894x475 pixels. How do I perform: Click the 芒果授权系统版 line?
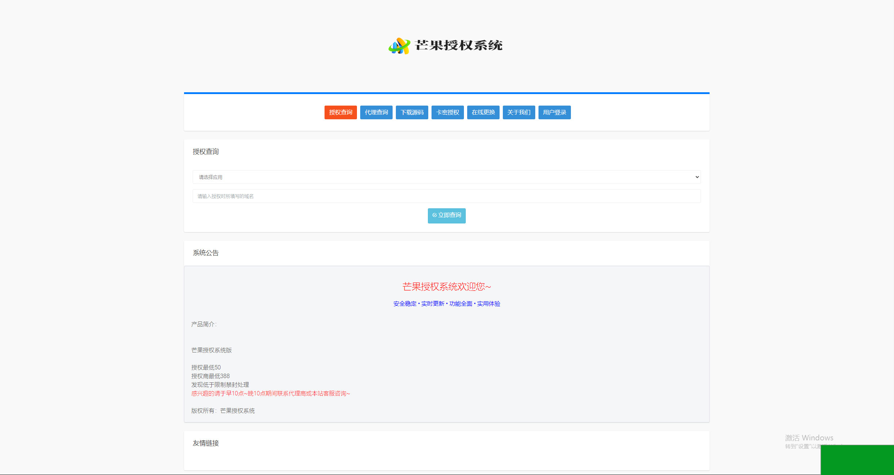click(x=211, y=350)
